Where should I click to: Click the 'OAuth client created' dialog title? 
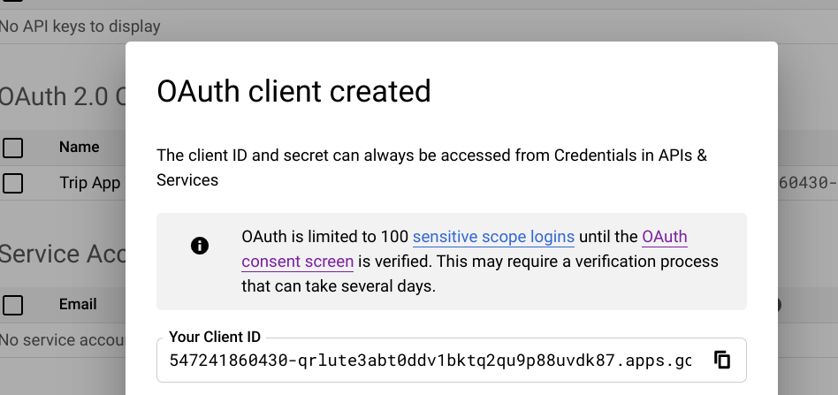293,91
